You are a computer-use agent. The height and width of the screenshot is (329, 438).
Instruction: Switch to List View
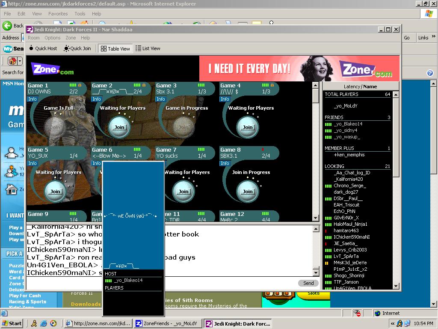pyautogui.click(x=148, y=48)
